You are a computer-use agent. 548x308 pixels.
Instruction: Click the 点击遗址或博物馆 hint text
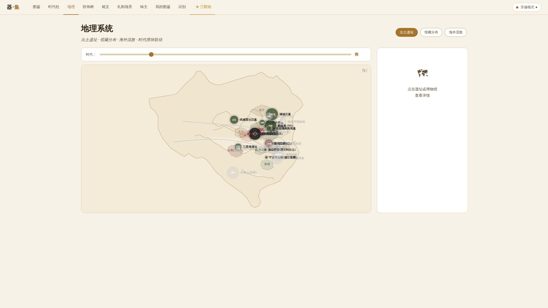tap(422, 89)
